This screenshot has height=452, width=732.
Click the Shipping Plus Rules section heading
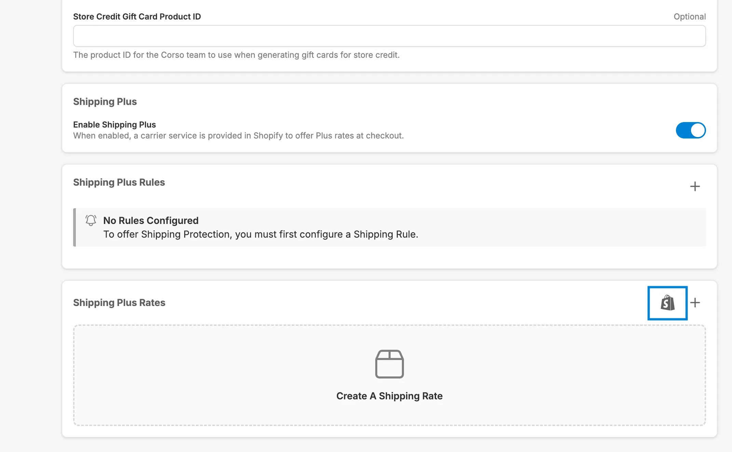119,182
